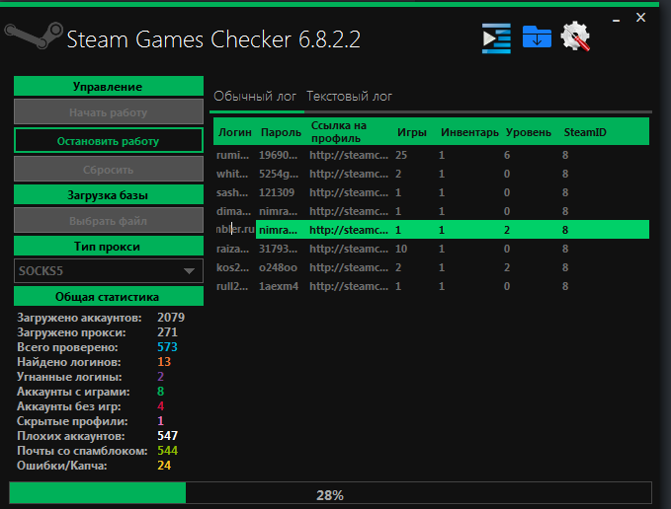
Task: Click the Загрузка базы section header
Action: [109, 195]
